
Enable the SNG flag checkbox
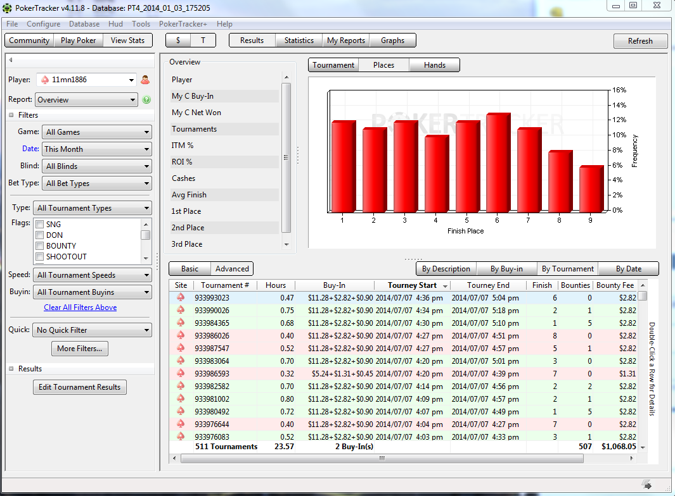tap(40, 225)
